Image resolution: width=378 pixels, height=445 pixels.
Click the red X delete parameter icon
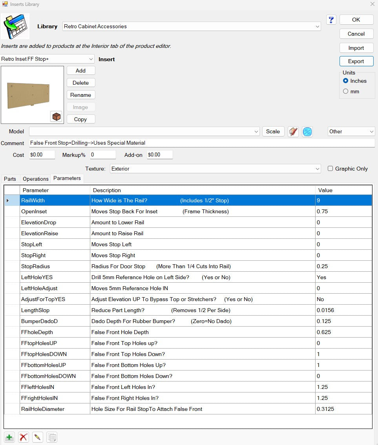(x=24, y=437)
